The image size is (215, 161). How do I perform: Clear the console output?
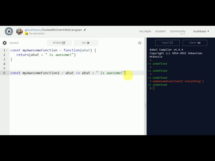[195, 43]
